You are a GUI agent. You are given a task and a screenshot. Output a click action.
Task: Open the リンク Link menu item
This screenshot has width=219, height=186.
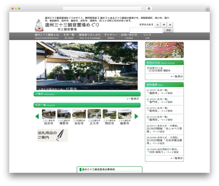147,36
